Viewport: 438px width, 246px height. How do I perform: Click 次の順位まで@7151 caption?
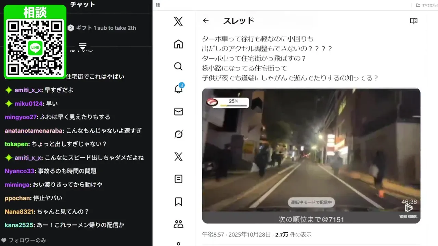311,219
